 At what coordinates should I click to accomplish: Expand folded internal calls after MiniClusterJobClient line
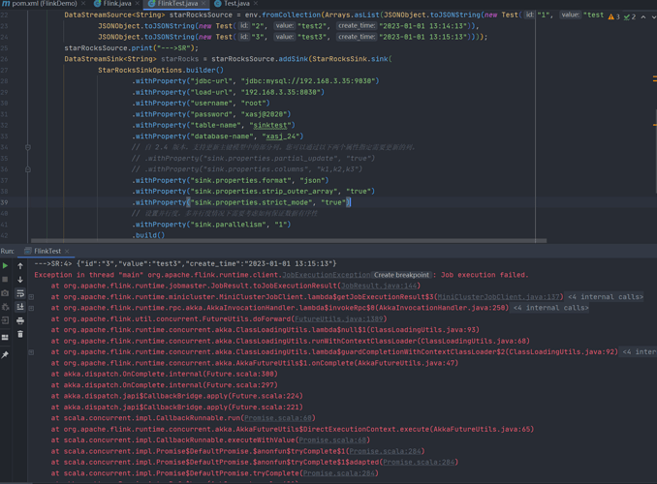606,297
